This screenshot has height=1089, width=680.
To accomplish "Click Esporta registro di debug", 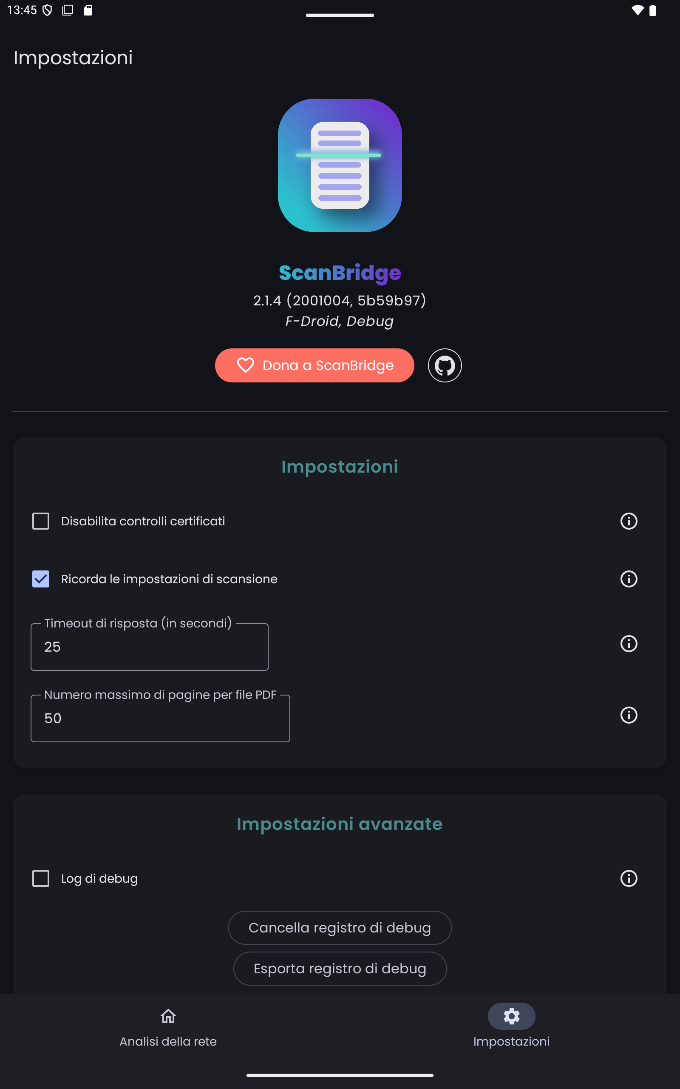I will click(340, 968).
